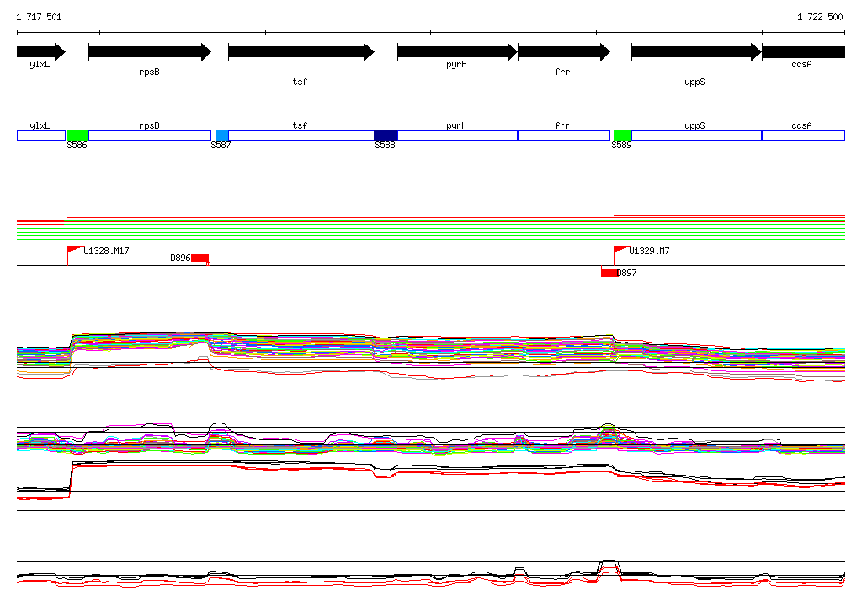Click the cdsA black gene block
This screenshot has height=601, width=862.
(803, 52)
